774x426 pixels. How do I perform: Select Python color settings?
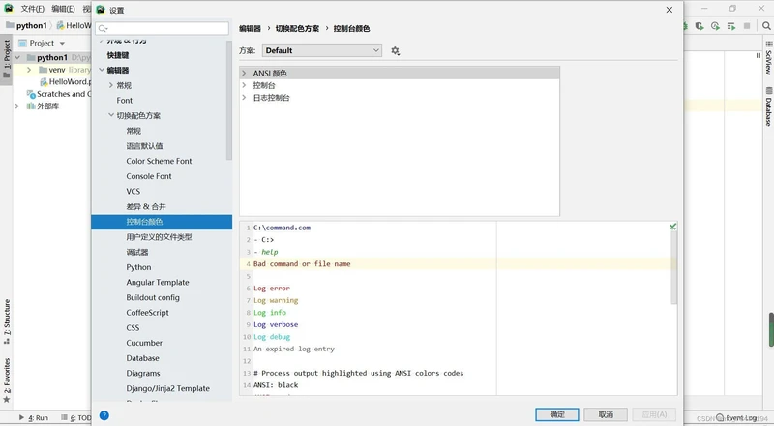(x=138, y=267)
